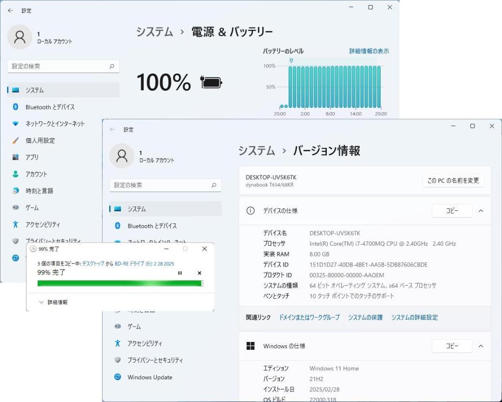Click the 100% battery level reading
Screen dimensions: 502x402
tap(164, 82)
